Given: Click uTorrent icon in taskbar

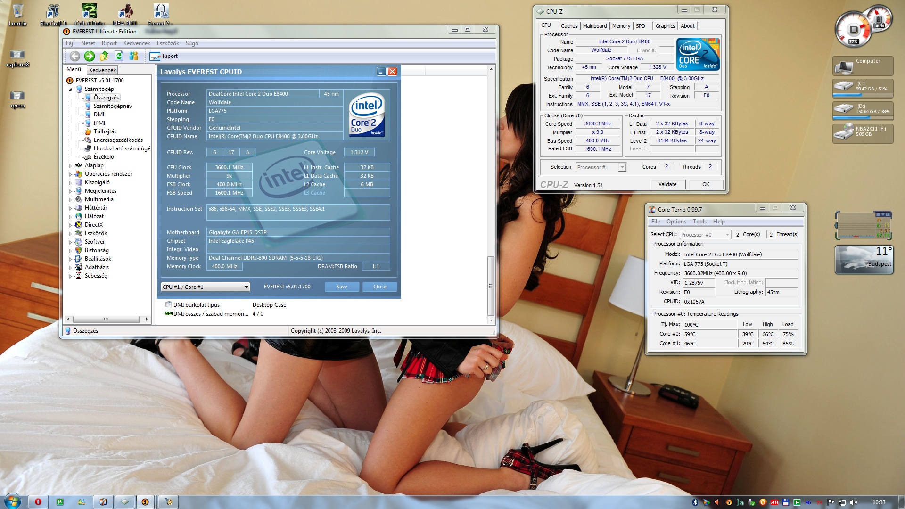Looking at the screenshot, I should pos(60,502).
